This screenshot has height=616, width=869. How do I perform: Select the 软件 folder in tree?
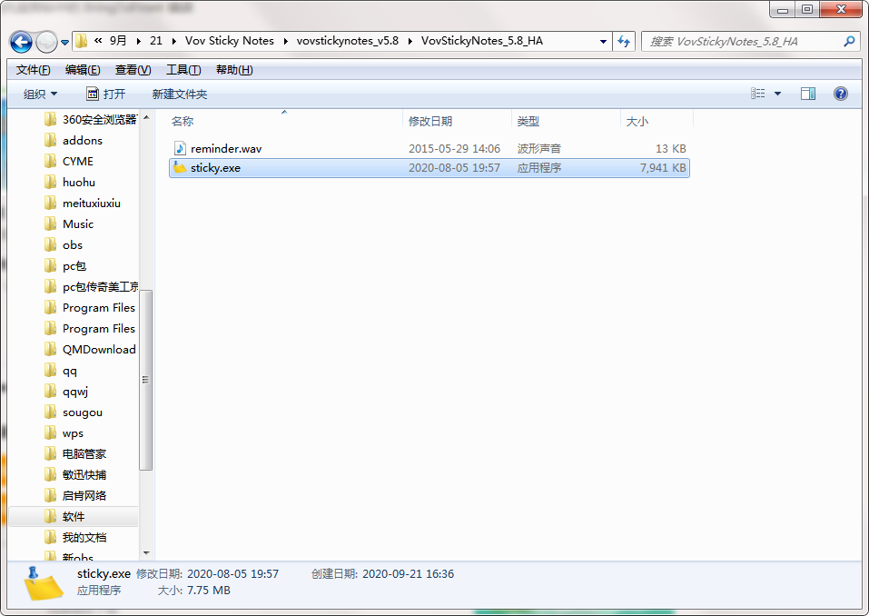pyautogui.click(x=74, y=517)
